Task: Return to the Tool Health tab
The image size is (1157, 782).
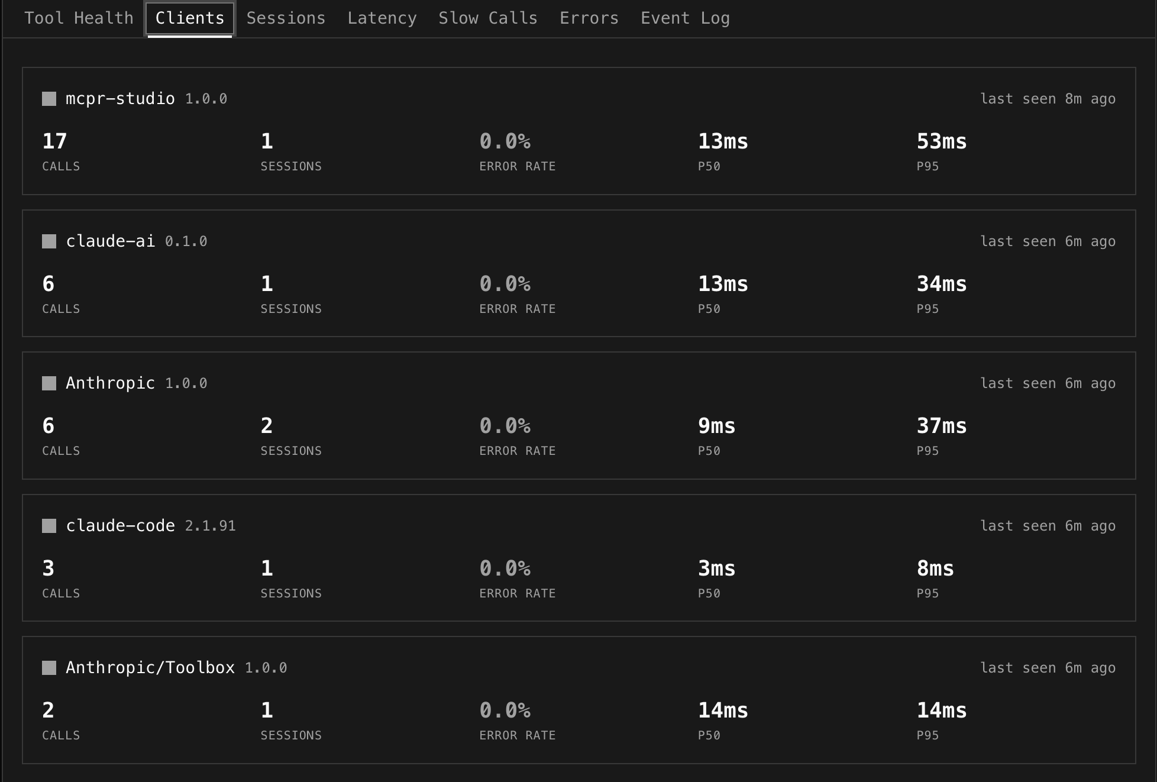Action: pyautogui.click(x=79, y=18)
